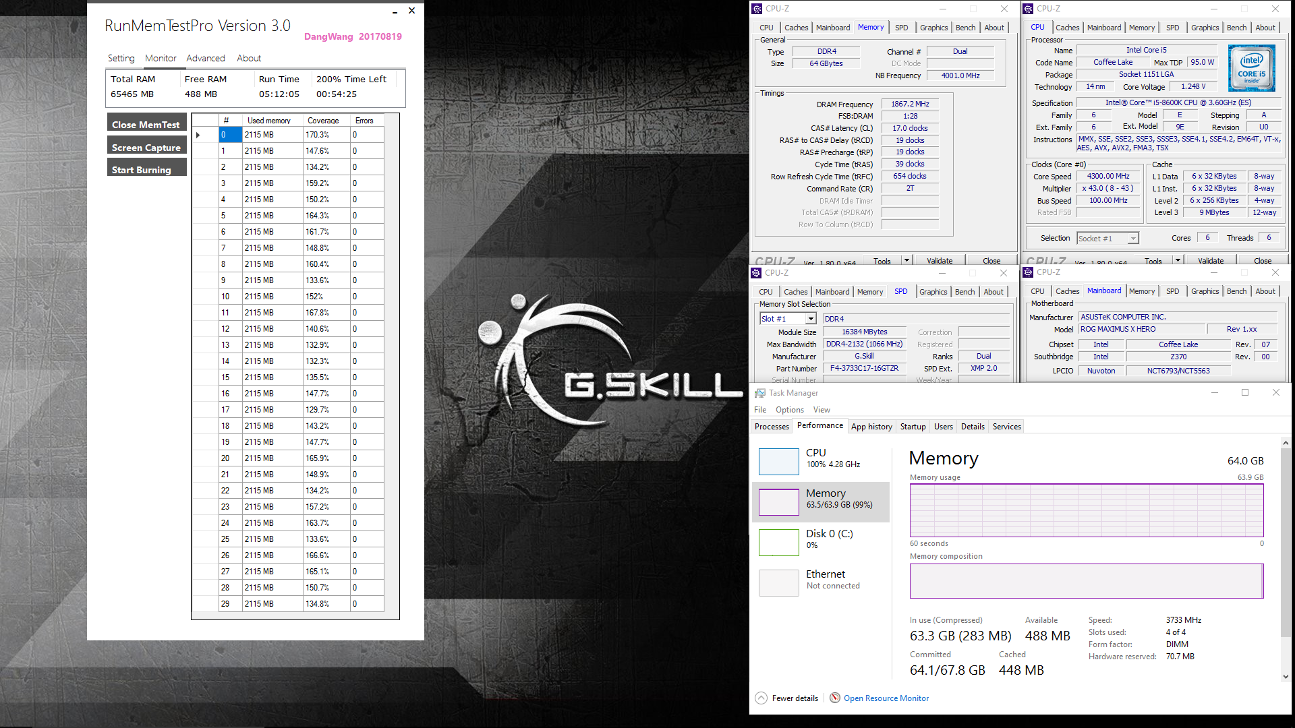The height and width of the screenshot is (728, 1295).
Task: Click the Task Manager title bar icon
Action: [760, 393]
